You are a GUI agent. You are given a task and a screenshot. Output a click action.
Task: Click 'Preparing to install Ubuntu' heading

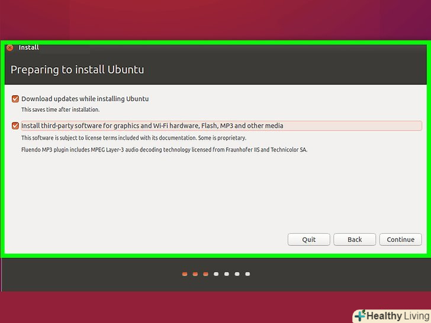pos(77,69)
